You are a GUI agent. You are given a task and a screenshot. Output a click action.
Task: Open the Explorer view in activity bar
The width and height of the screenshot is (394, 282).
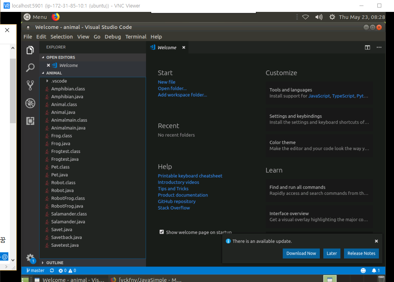[30, 50]
